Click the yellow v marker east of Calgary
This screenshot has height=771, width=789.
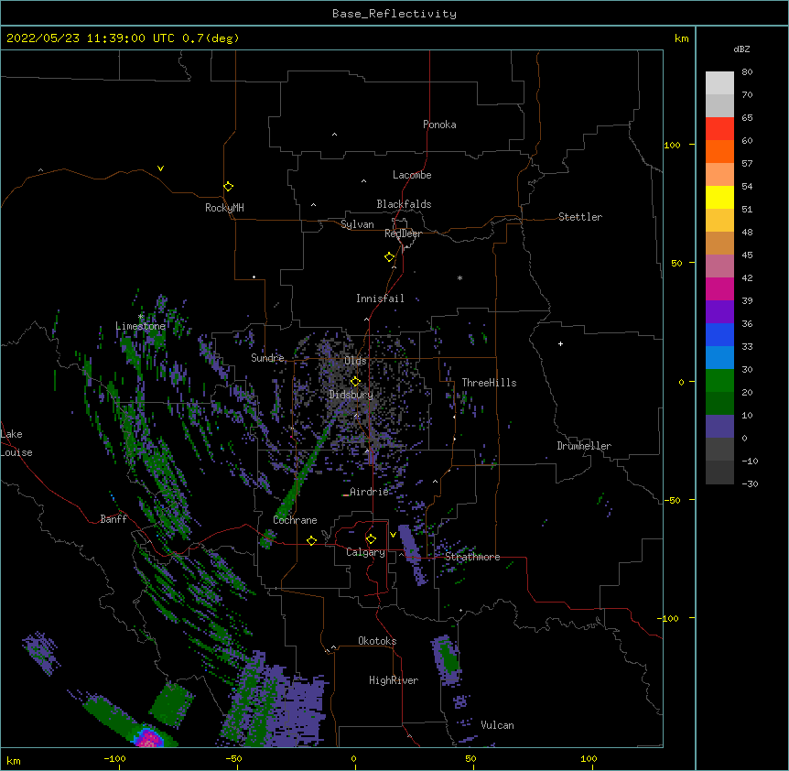click(x=393, y=535)
